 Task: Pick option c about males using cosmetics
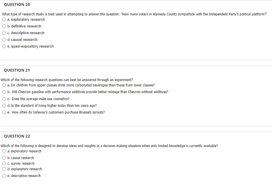coord(4,99)
